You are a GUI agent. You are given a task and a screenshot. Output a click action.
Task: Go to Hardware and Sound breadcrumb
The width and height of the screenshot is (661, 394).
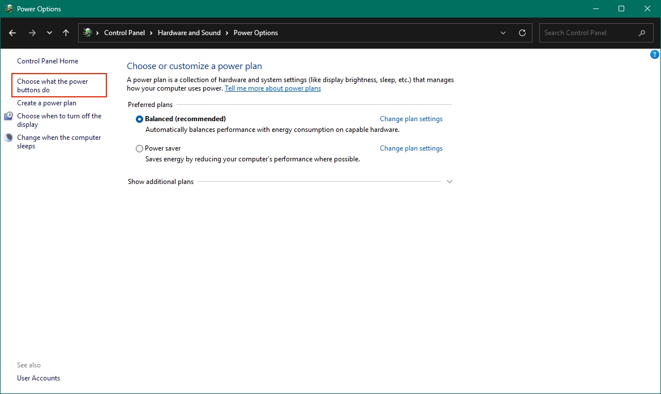pyautogui.click(x=189, y=33)
